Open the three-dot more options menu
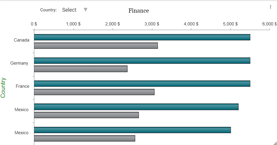Screen dimensions: 277x145 (x=270, y=7)
